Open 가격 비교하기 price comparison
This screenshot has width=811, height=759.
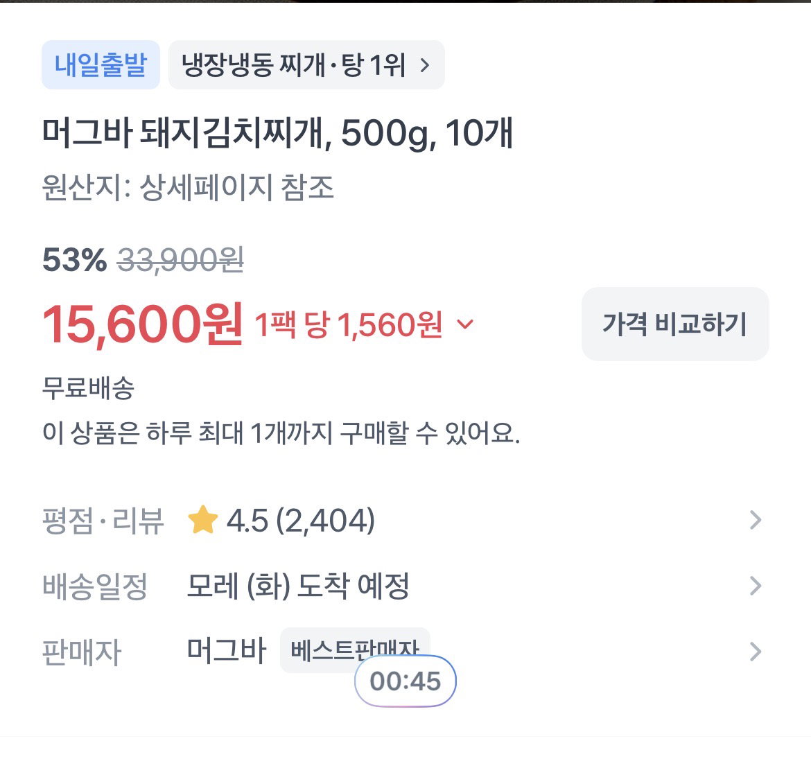tap(675, 324)
